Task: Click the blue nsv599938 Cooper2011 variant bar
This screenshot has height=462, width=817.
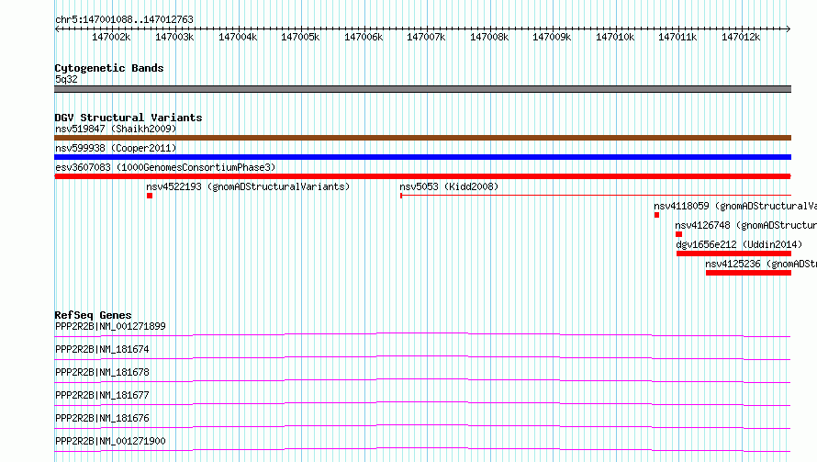Action: click(x=422, y=157)
